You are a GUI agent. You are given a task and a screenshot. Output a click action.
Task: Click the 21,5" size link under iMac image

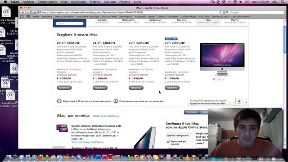[x=221, y=79]
